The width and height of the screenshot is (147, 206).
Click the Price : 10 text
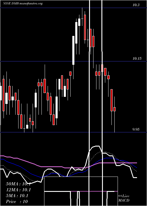[17, 202]
